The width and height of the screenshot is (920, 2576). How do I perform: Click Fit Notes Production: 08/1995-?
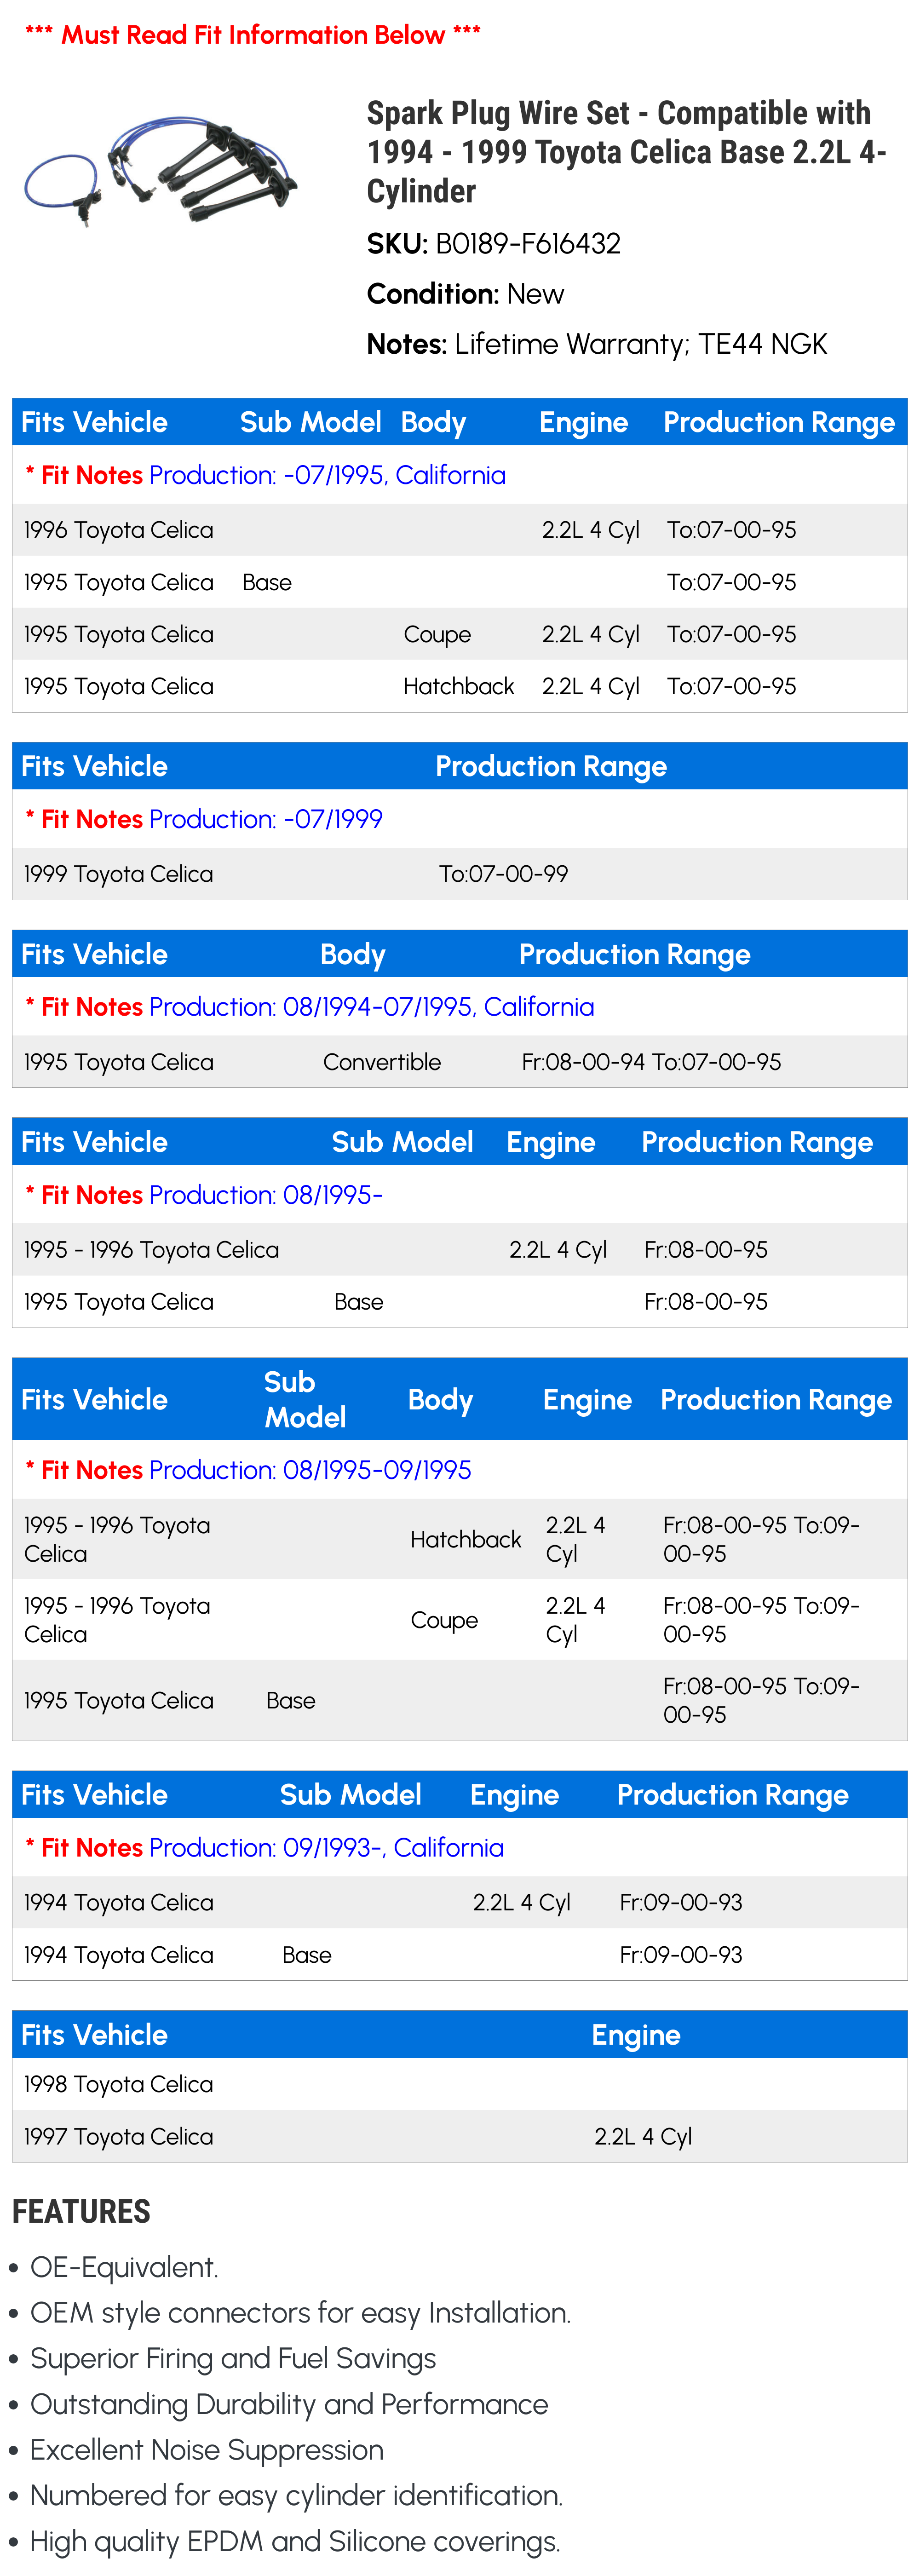tap(204, 1195)
